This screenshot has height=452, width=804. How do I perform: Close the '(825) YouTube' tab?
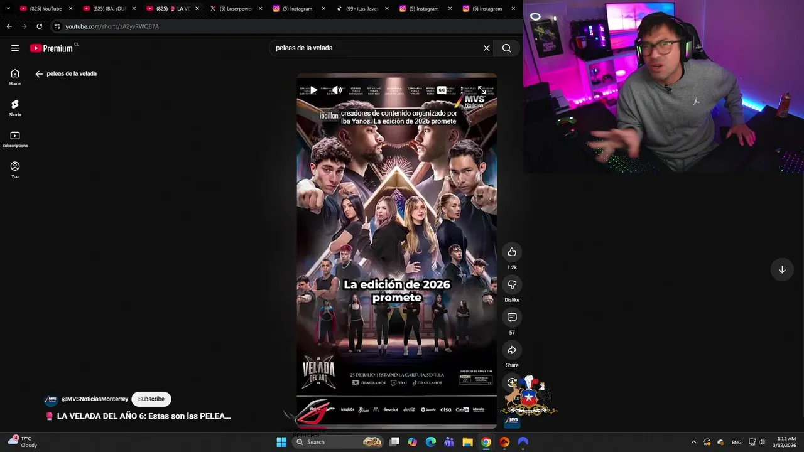[x=70, y=9]
